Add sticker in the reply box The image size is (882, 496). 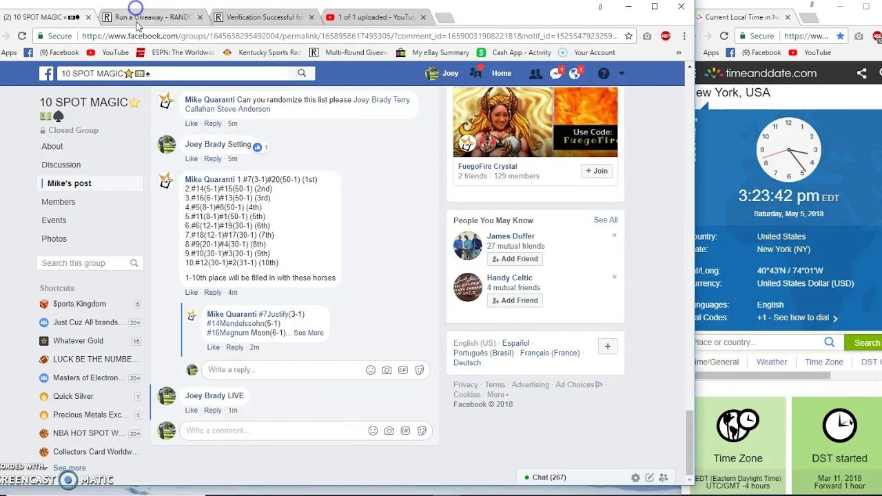[x=420, y=370]
